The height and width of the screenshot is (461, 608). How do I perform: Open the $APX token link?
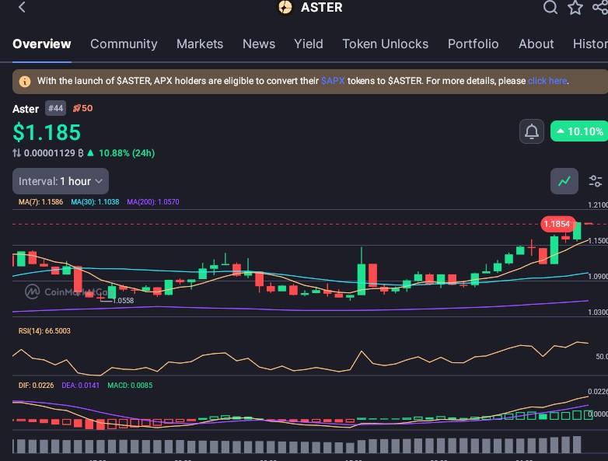pyautogui.click(x=332, y=81)
